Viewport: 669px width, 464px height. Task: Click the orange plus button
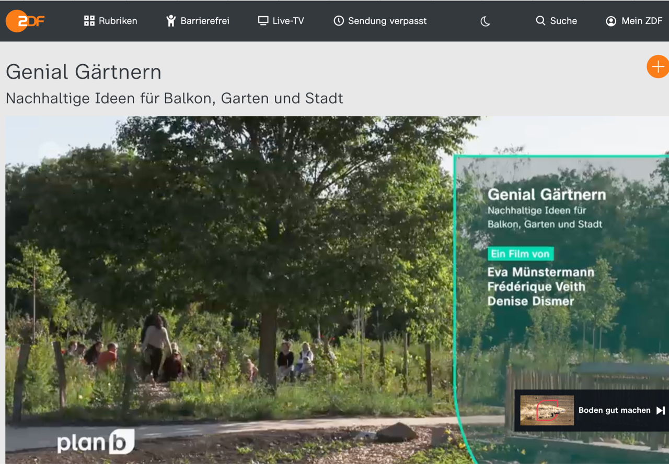pos(658,67)
